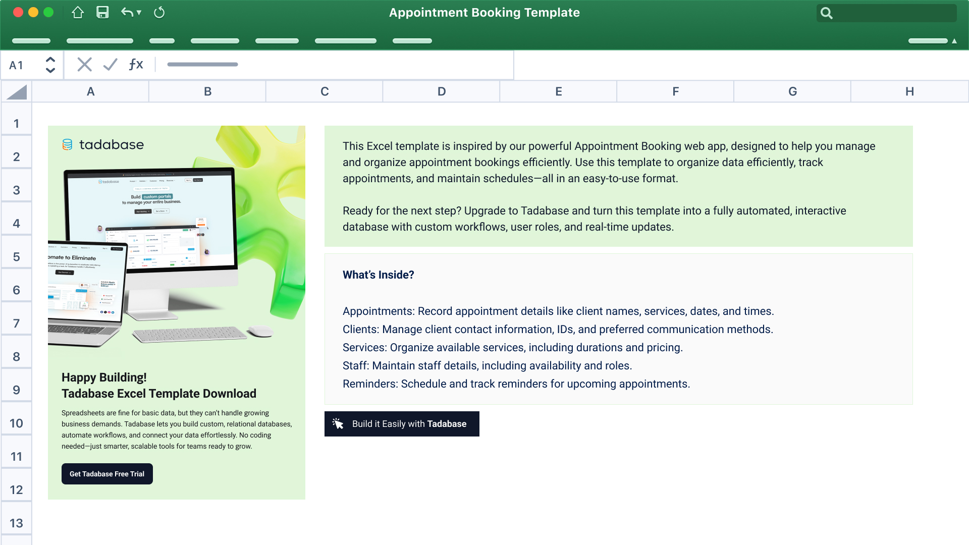
Task: Click the confirm checkmark in formula bar
Action: (x=110, y=65)
